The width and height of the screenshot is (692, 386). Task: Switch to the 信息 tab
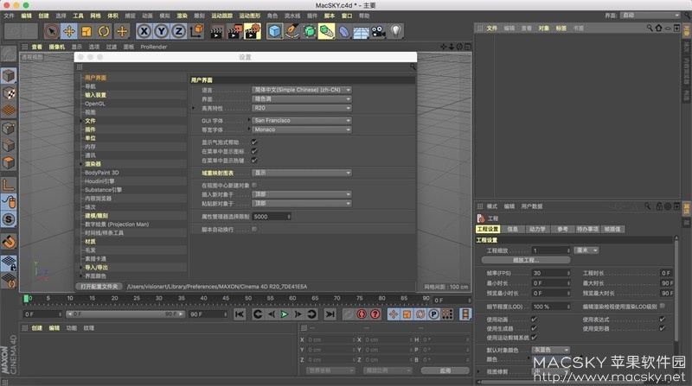pyautogui.click(x=512, y=229)
